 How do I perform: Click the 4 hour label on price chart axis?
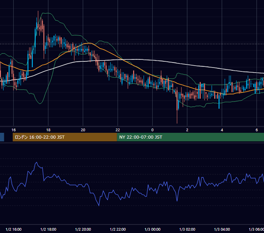pyautogui.click(x=222, y=130)
